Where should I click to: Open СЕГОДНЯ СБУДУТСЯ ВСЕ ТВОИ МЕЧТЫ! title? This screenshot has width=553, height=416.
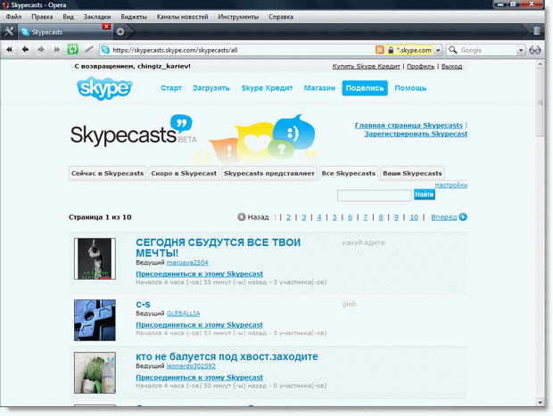click(x=218, y=248)
